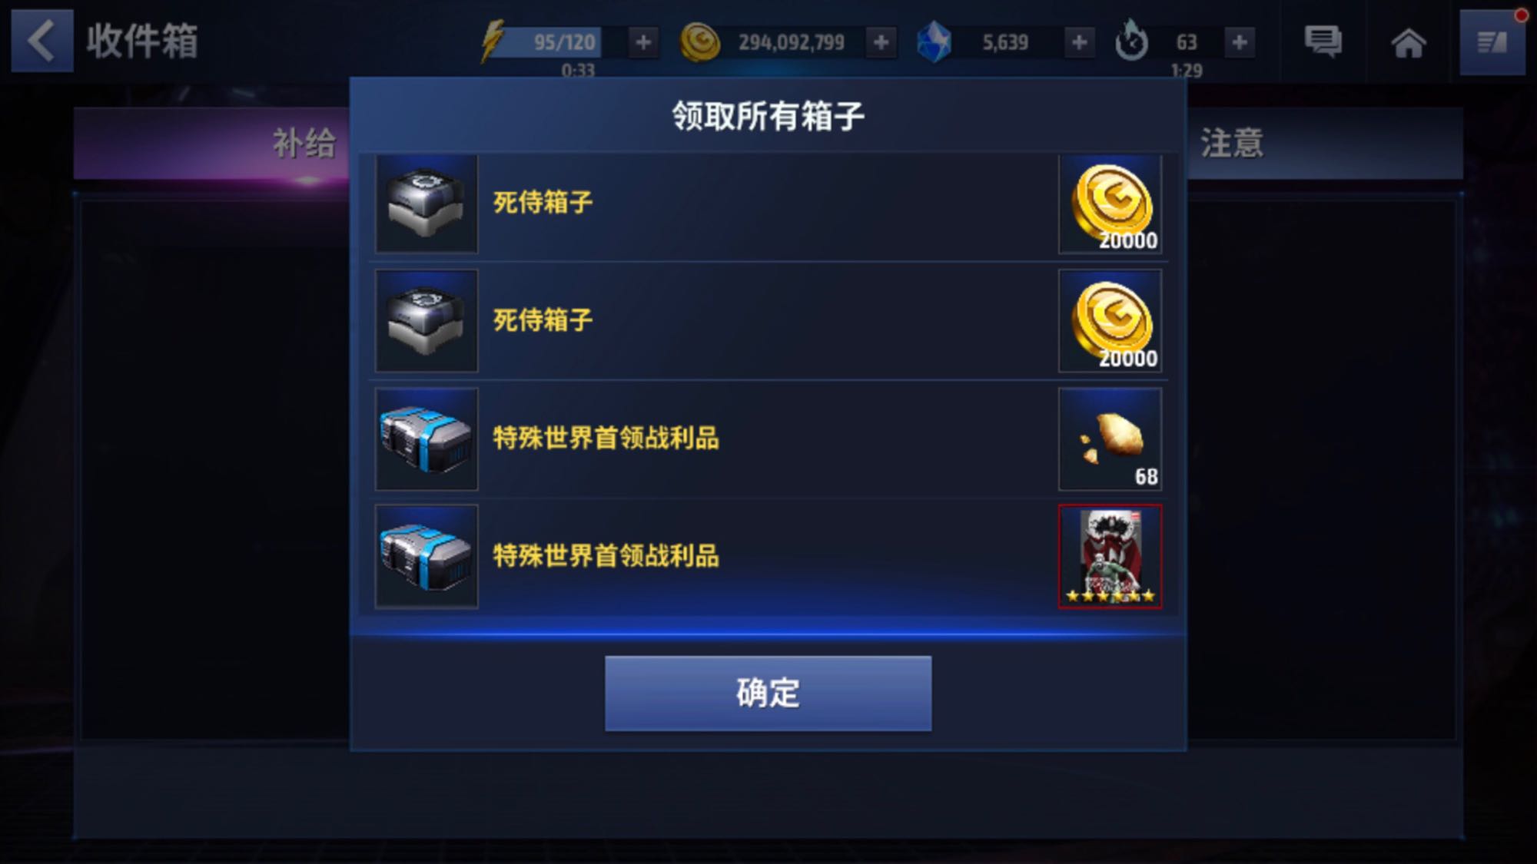Tap the lightning energy icon
1537x864 pixels.
coord(492,41)
